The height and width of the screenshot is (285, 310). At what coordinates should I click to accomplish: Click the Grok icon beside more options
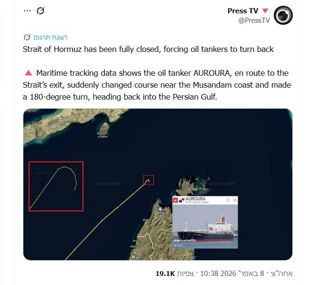click(40, 10)
